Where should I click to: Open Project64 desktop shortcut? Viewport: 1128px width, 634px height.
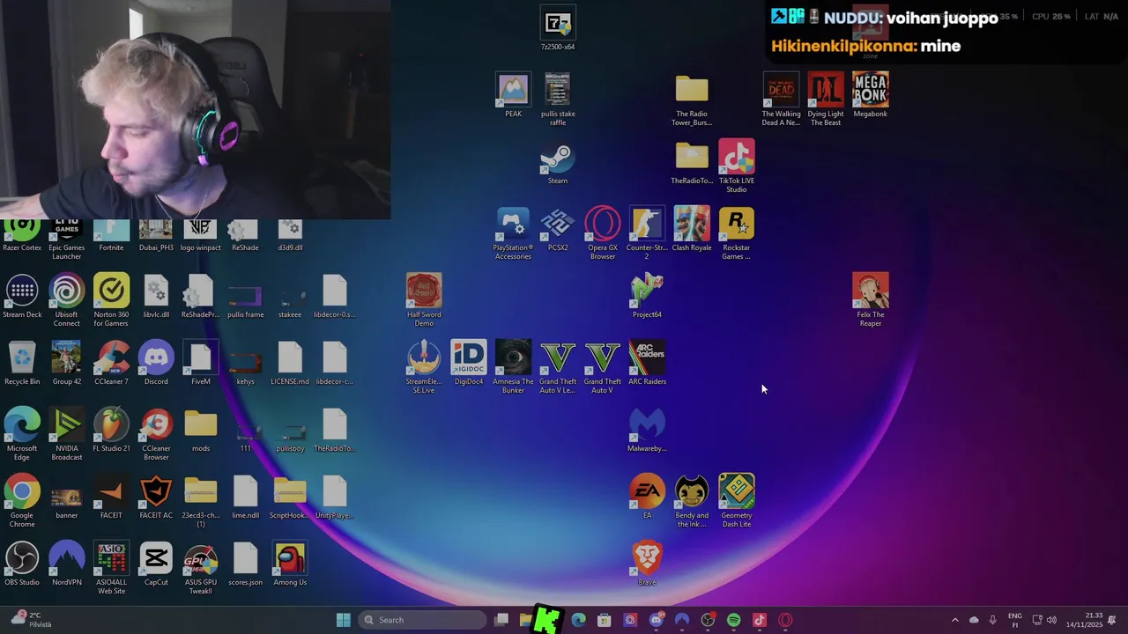pos(647,296)
